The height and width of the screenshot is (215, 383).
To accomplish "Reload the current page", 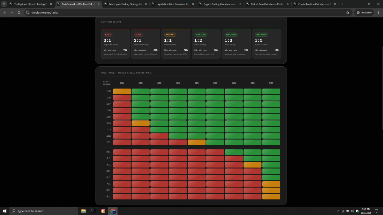I will [19, 12].
